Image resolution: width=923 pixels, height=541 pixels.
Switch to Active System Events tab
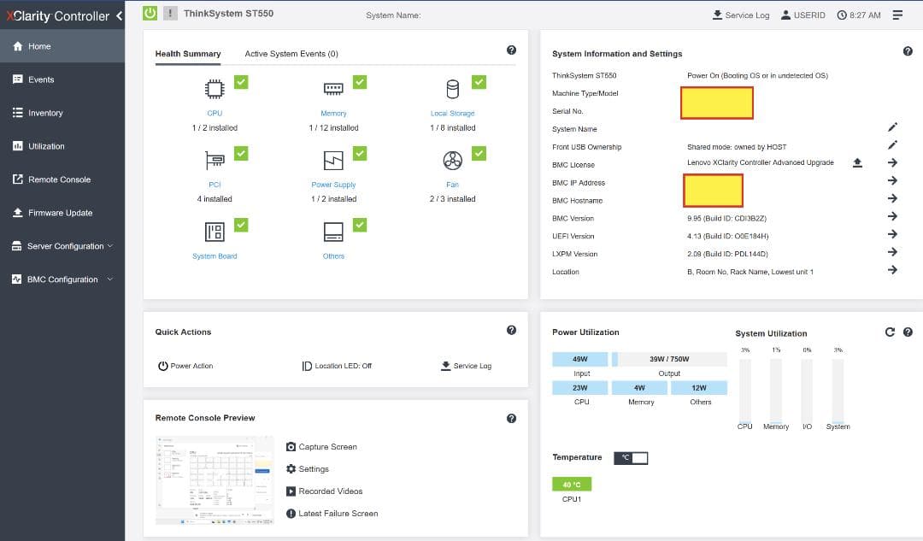click(291, 54)
